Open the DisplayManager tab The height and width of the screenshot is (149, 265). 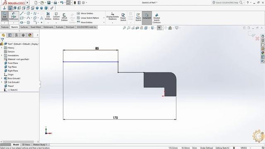(30, 35)
